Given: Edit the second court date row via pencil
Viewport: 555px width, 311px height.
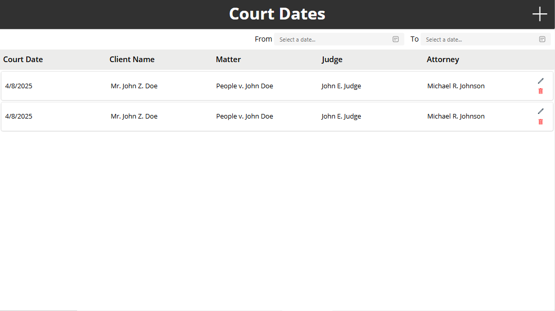Looking at the screenshot, I should [541, 111].
